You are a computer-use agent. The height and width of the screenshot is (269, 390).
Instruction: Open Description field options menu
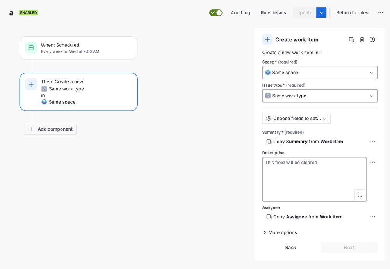372,162
